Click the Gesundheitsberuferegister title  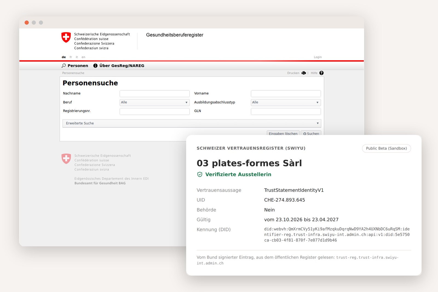175,35
